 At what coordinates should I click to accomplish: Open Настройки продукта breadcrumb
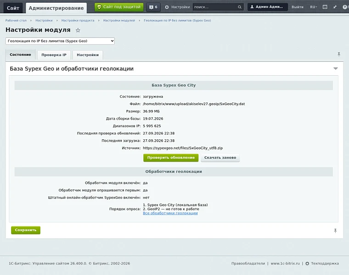[x=78, y=21]
